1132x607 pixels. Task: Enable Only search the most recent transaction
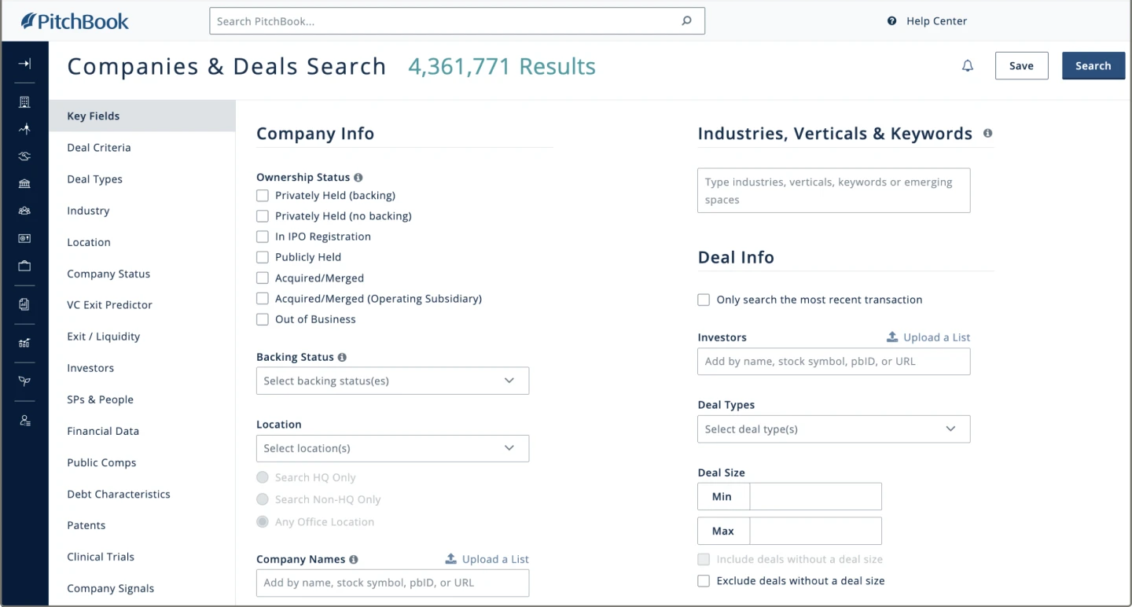(704, 300)
